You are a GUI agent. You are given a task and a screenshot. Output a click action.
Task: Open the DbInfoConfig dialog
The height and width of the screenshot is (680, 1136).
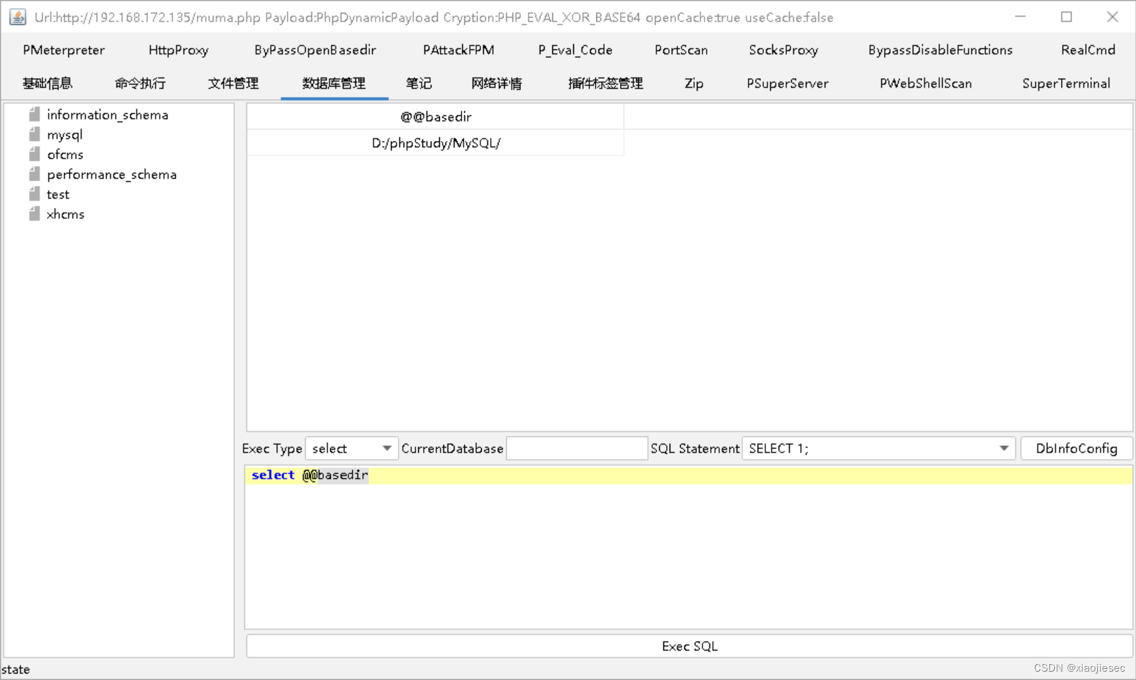pos(1077,448)
